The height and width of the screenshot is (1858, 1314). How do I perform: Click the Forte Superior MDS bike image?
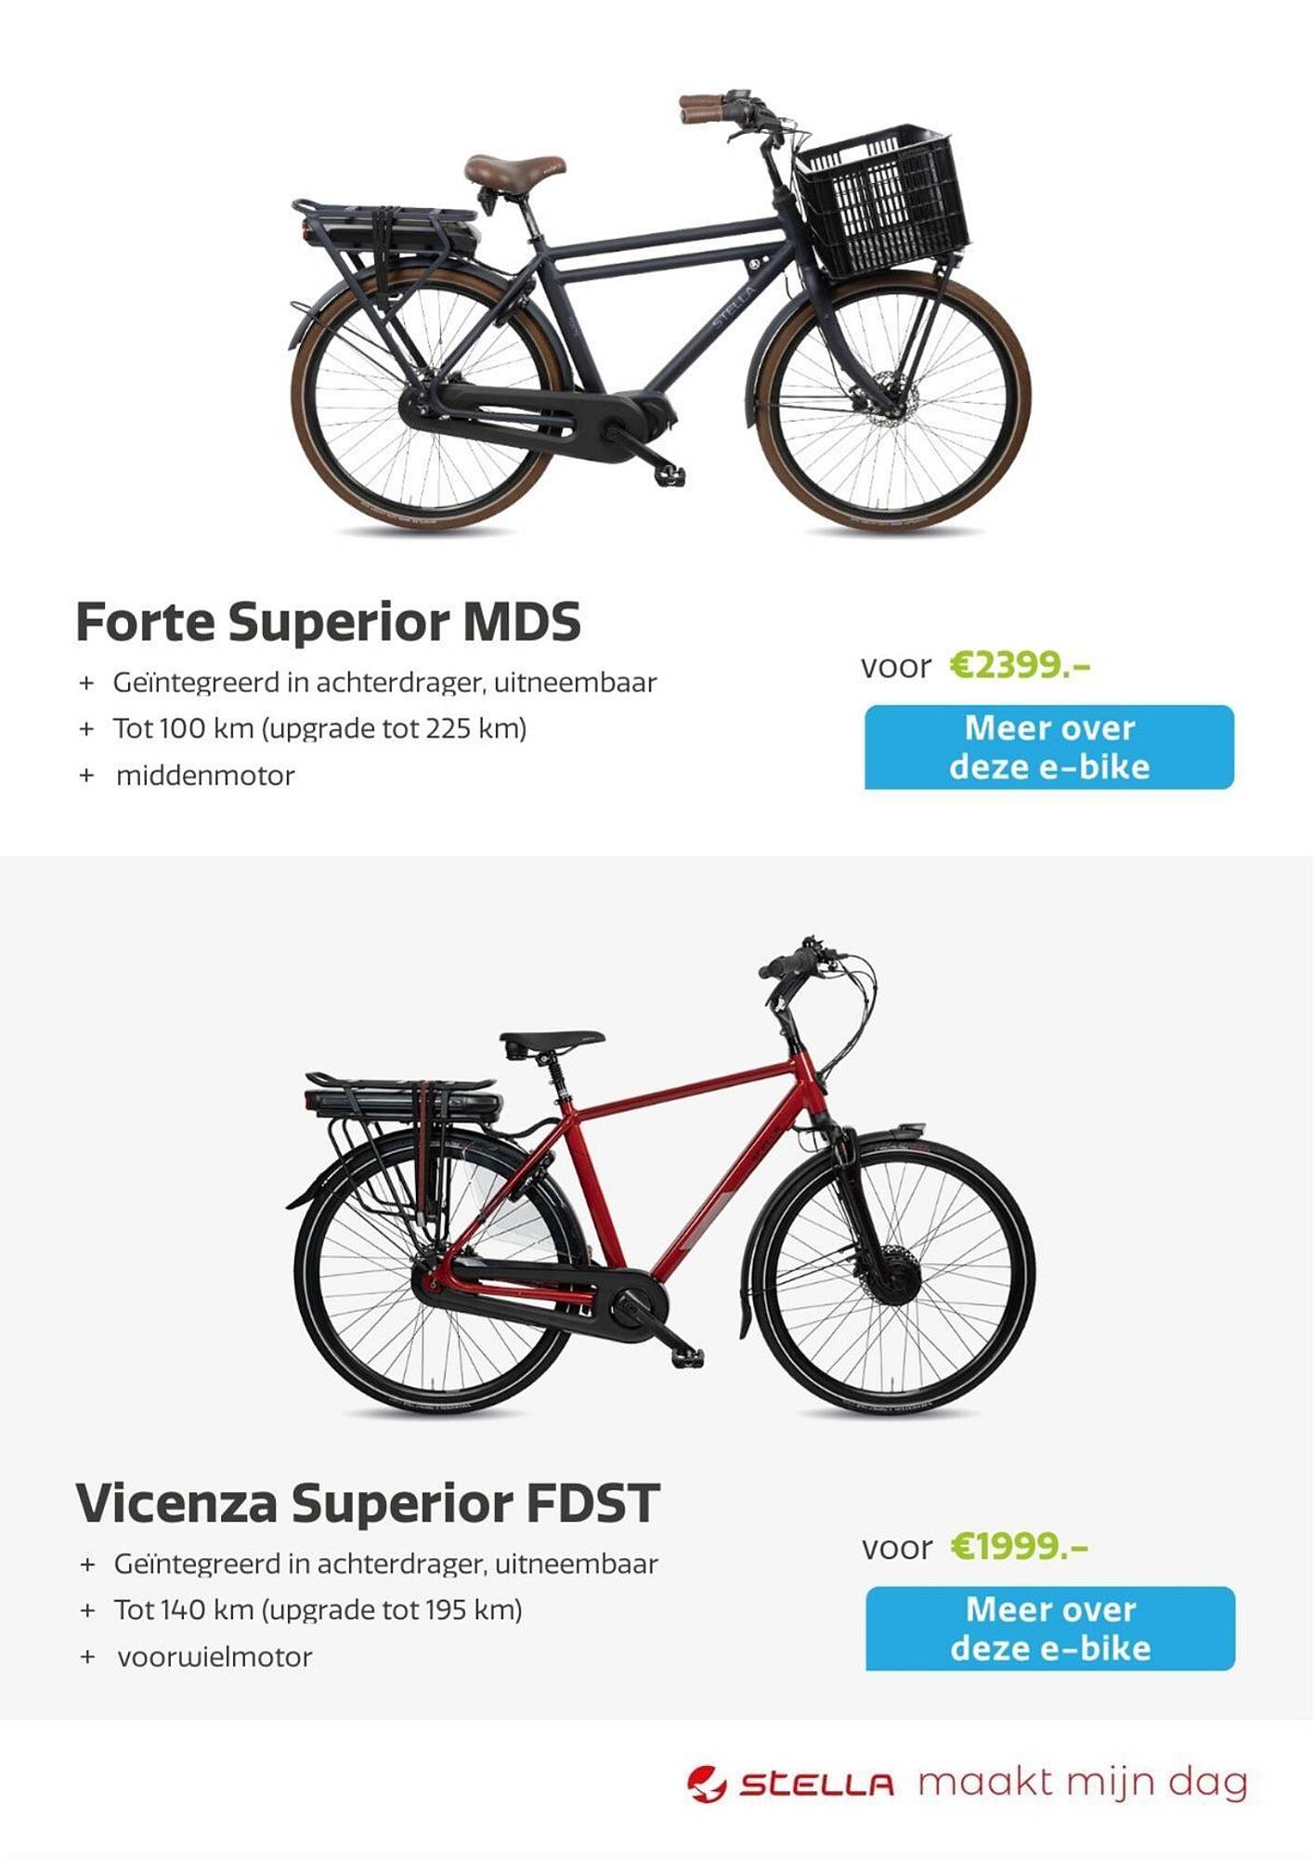click(x=660, y=313)
